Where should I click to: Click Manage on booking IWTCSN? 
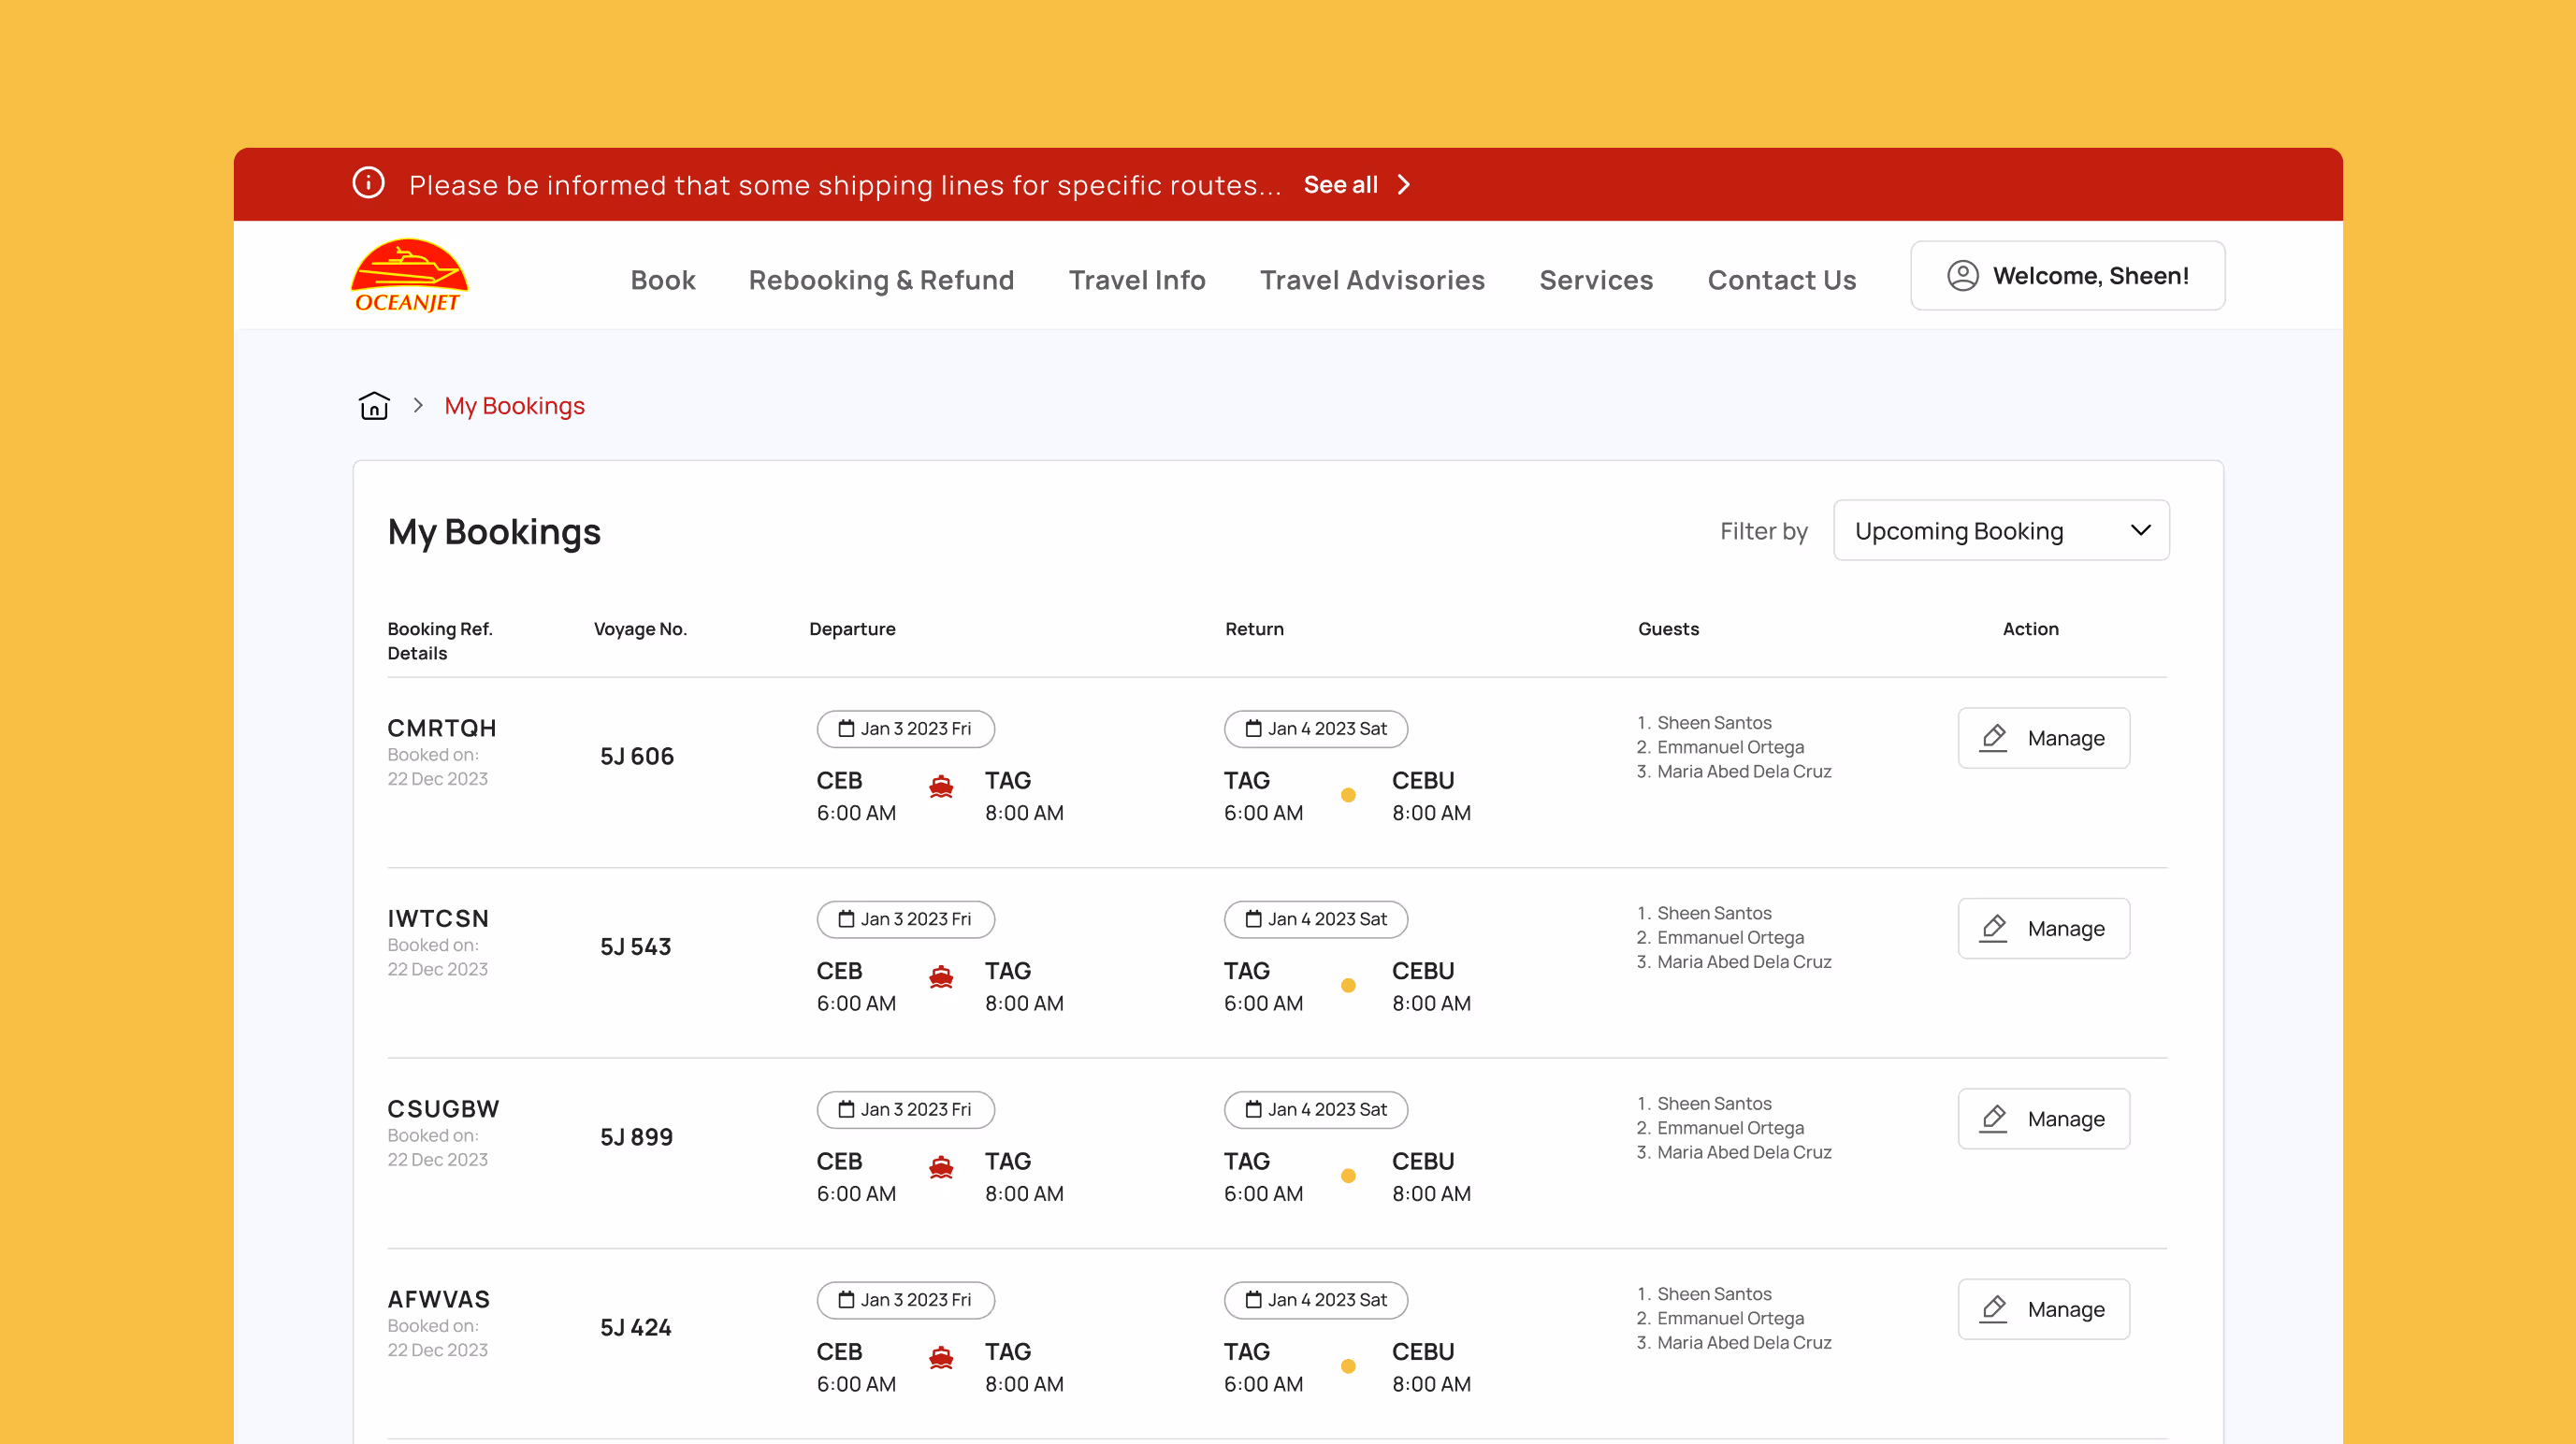coord(2043,928)
